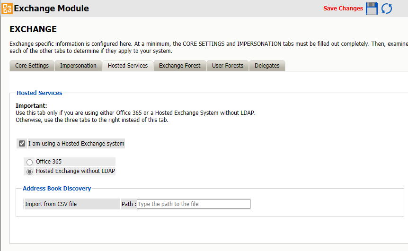Click the Address Book Discovery section legend

click(x=57, y=189)
